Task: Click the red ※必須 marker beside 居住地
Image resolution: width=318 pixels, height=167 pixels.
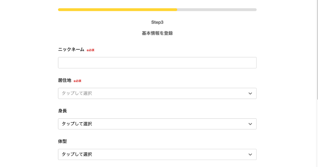Action: (x=77, y=81)
